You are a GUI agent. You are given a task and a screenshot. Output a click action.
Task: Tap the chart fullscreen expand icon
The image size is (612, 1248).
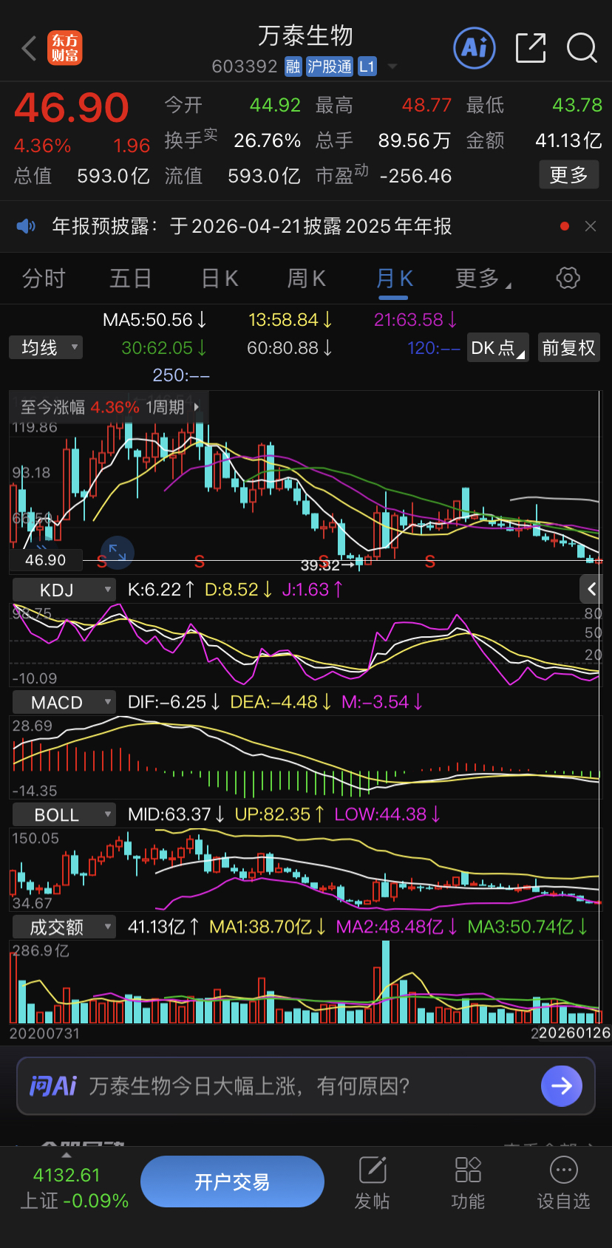[117, 551]
